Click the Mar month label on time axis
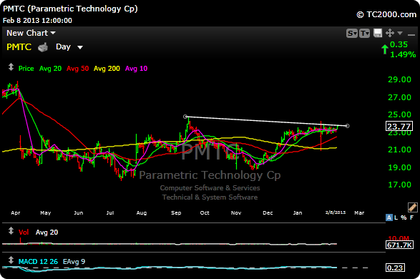This screenshot has height=279, width=420. (359, 213)
